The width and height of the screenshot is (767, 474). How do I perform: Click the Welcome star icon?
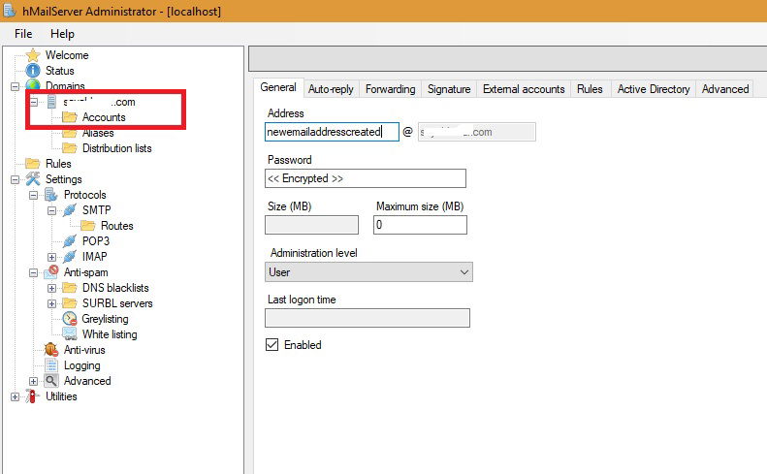click(33, 55)
